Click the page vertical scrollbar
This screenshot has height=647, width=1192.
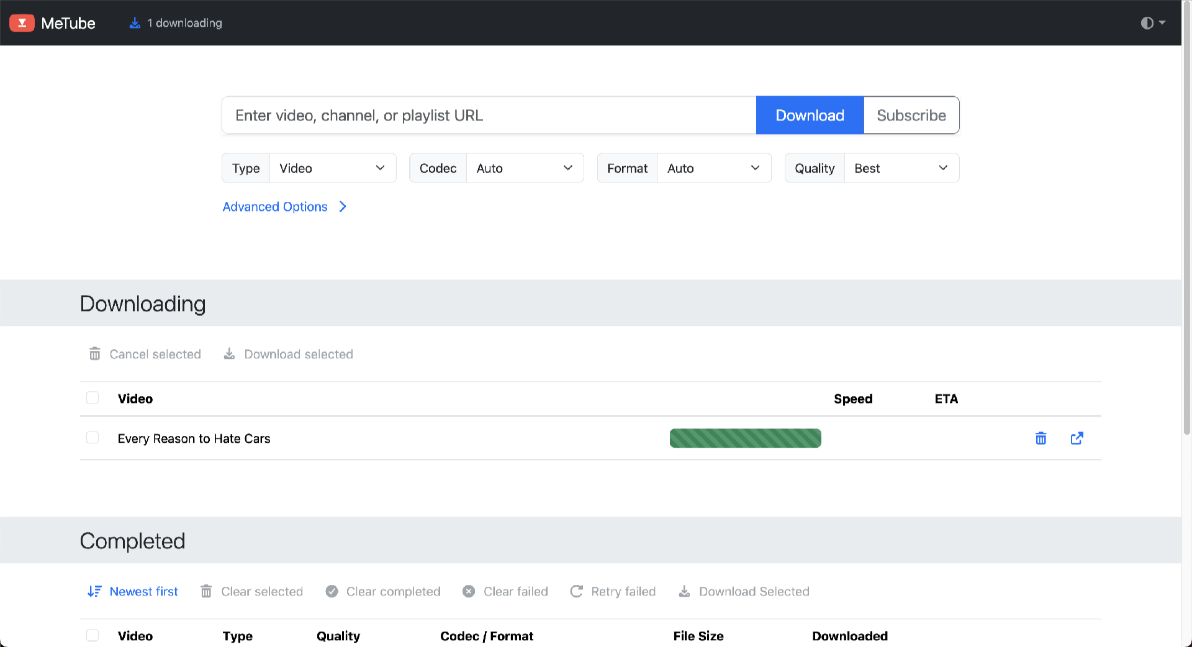point(1186,217)
